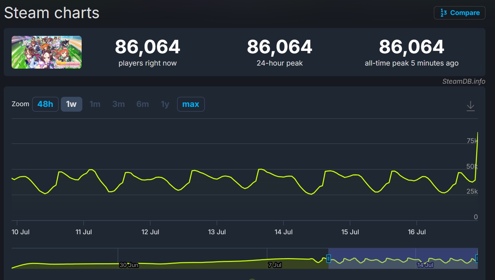Choose the 3m zoom option
This screenshot has height=280, width=495.
click(x=119, y=104)
